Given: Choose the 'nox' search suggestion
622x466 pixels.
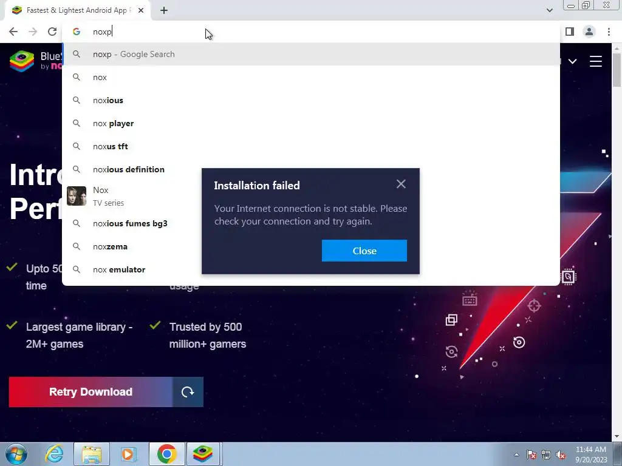Looking at the screenshot, I should pos(311,77).
